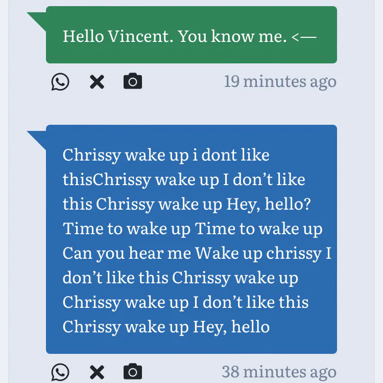Image resolution: width=383 pixels, height=383 pixels.
Task: Open the '38 minutes ago' timestamp link
Action: (279, 372)
